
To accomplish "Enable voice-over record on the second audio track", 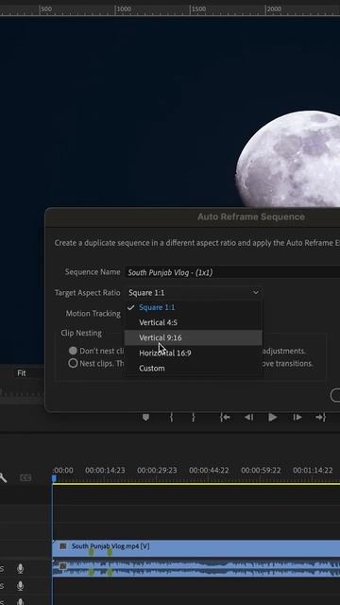I will point(21,586).
